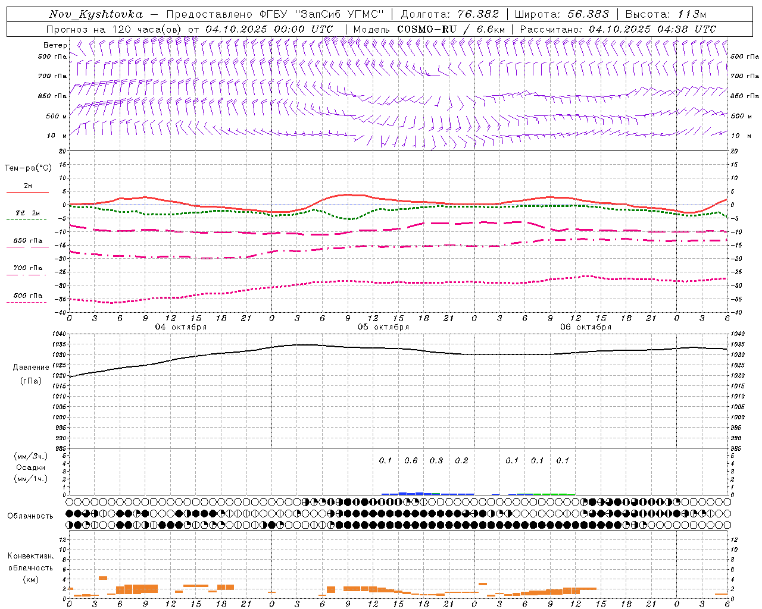Click the 04 октября date label
The height and width of the screenshot is (609, 762).
181,327
